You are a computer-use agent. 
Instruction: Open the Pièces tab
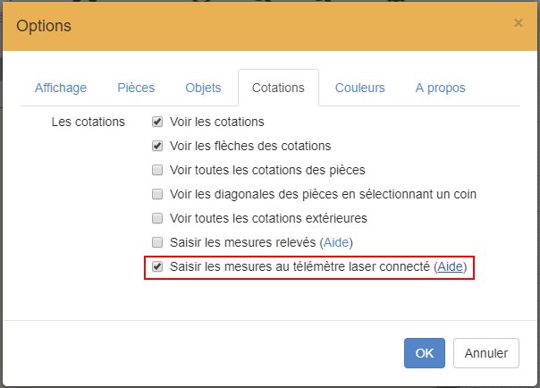[136, 88]
